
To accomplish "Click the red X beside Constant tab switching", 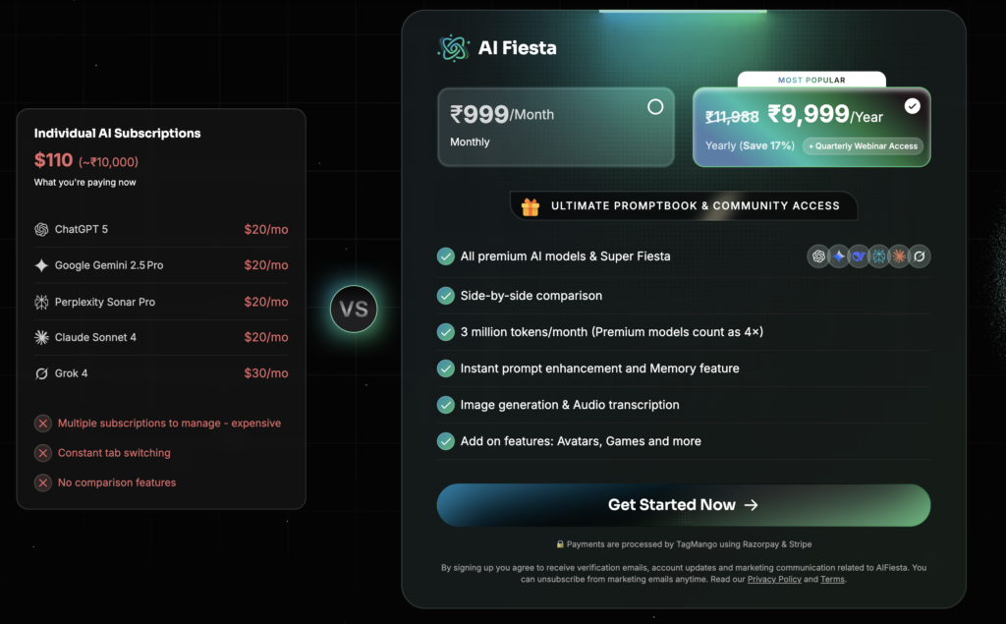I will pos(43,453).
